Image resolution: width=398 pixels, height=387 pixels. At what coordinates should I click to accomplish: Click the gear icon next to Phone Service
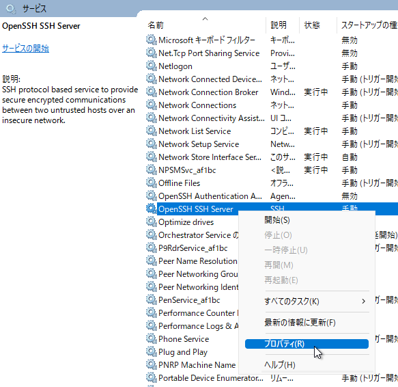[x=152, y=338]
